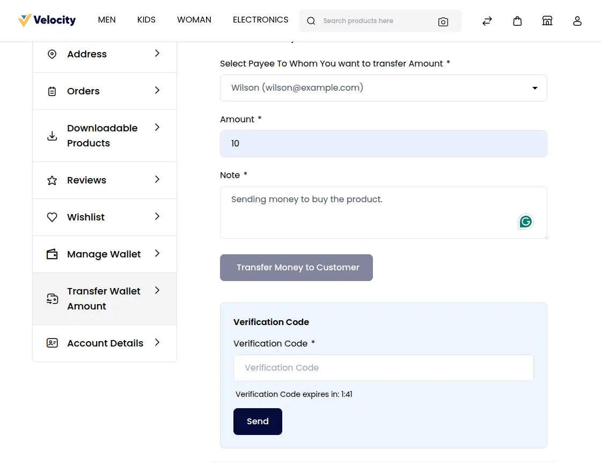Open the WOMAN category menu
The height and width of the screenshot is (472, 601).
click(x=194, y=20)
